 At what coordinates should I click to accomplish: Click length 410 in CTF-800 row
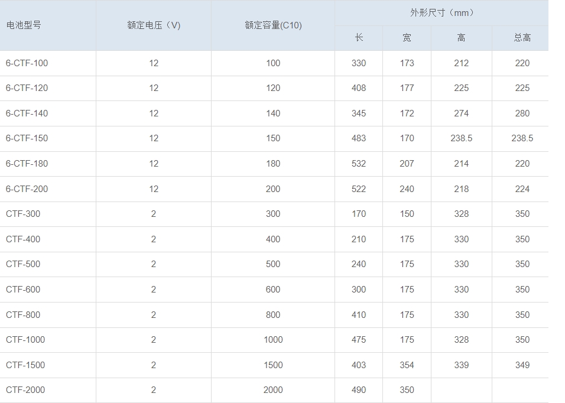click(x=359, y=315)
